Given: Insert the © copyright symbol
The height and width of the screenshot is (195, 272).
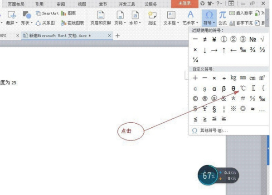Looking at the screenshot, I should tap(195, 98).
